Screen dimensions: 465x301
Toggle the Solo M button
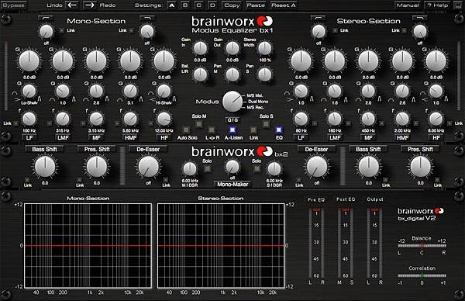(x=199, y=124)
